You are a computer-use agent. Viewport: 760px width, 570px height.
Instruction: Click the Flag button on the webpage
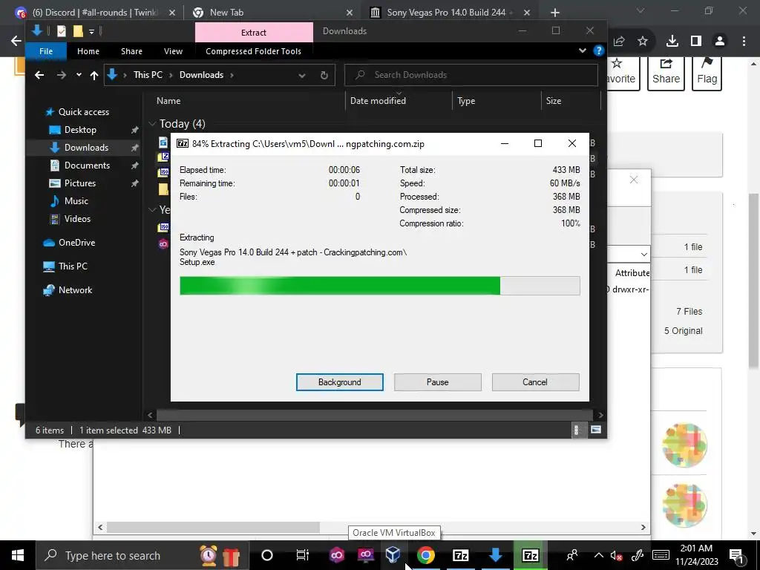707,72
